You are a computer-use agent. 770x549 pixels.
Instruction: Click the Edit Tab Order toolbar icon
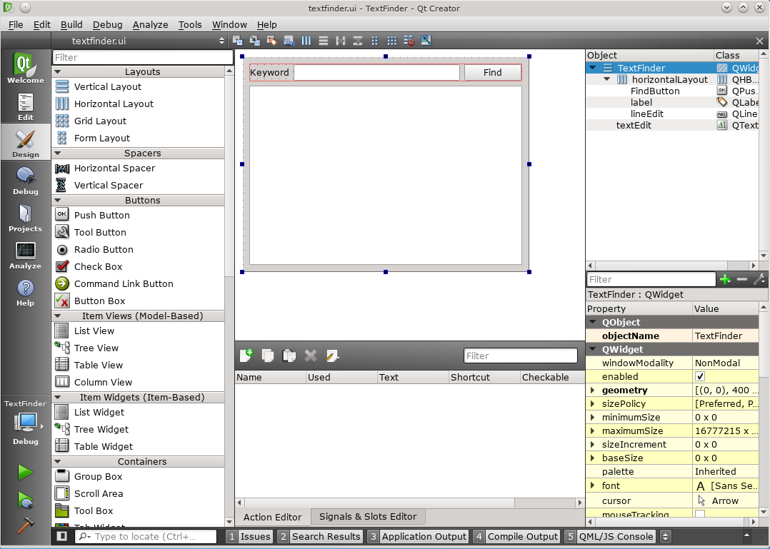coord(289,41)
